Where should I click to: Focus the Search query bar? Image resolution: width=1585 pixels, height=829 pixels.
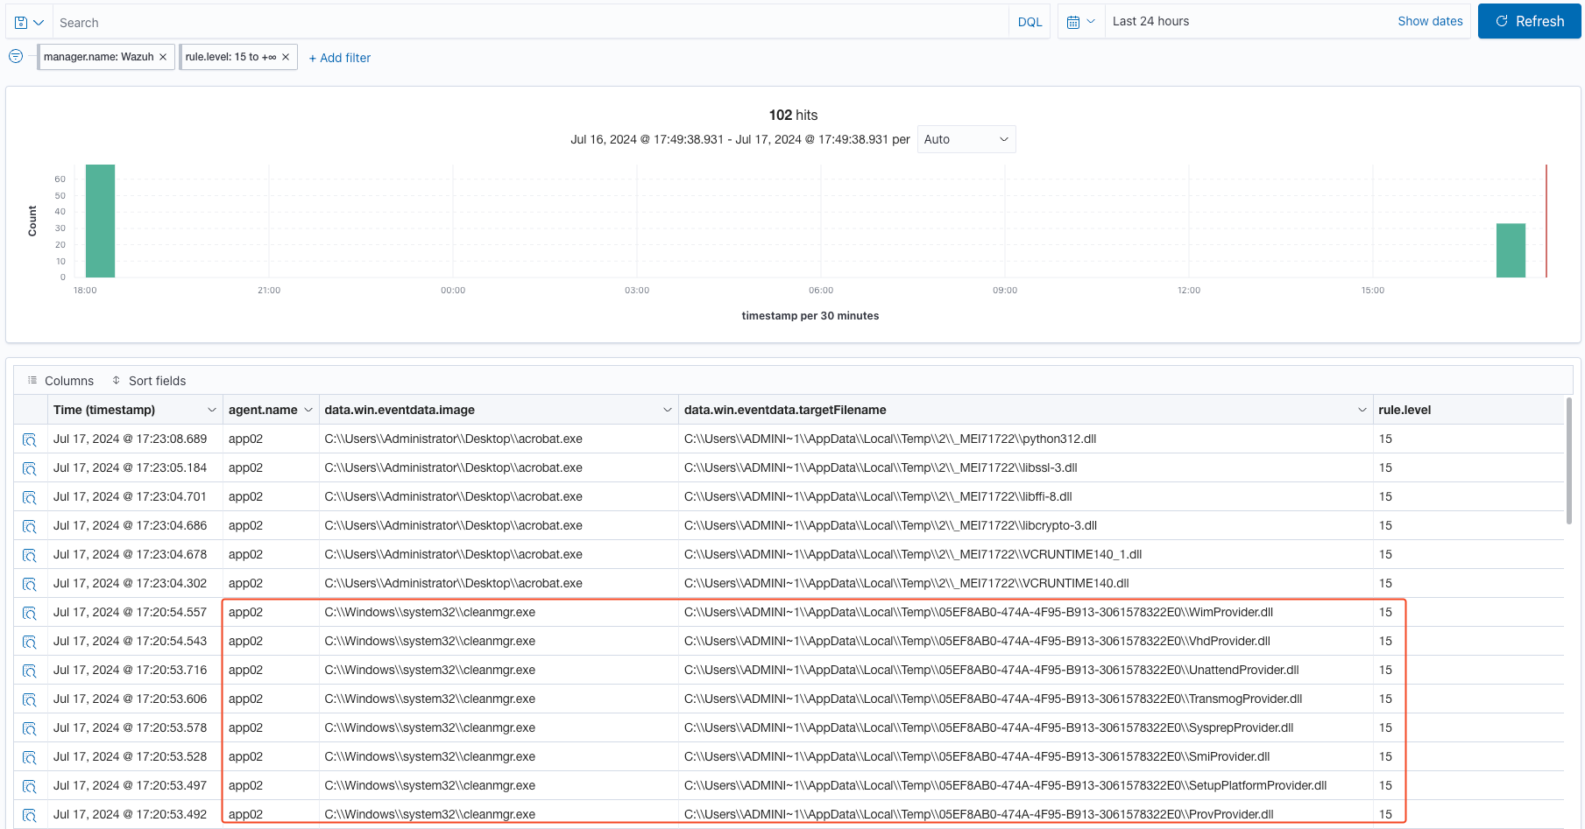[x=530, y=23]
